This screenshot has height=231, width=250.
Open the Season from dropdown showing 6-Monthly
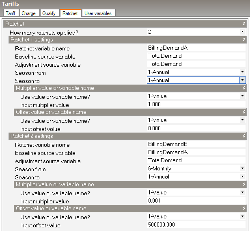[x=242, y=168]
